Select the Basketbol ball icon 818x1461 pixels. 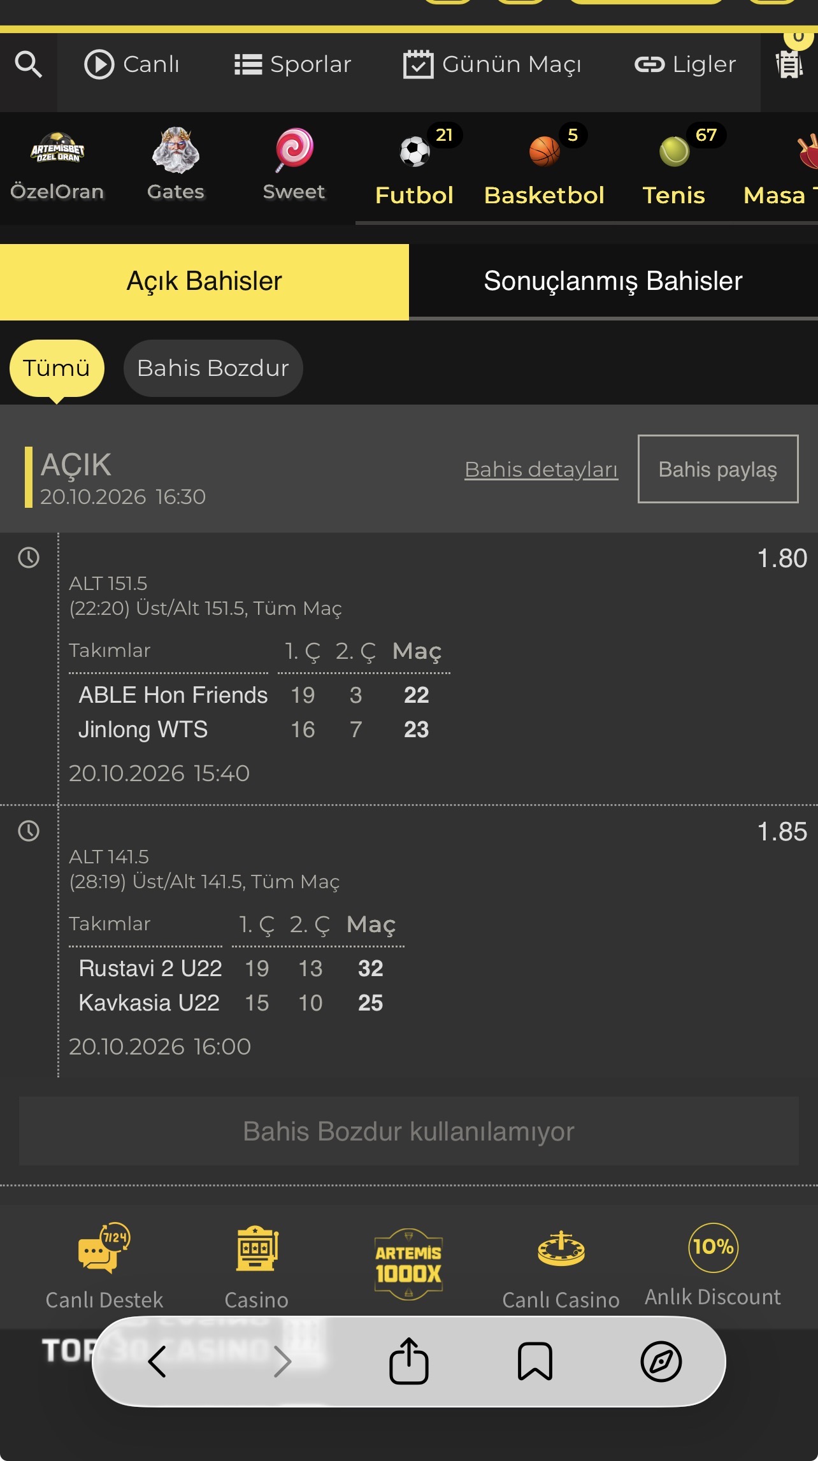pos(544,152)
